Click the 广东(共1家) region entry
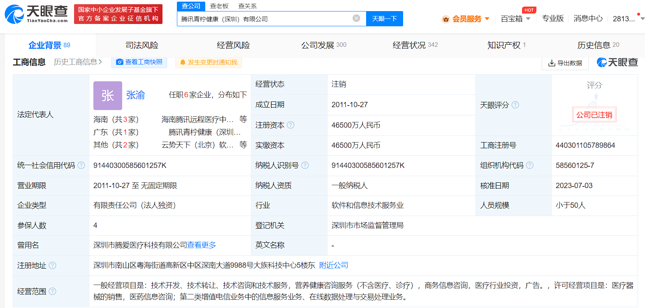This screenshot has height=308, width=645. (116, 132)
